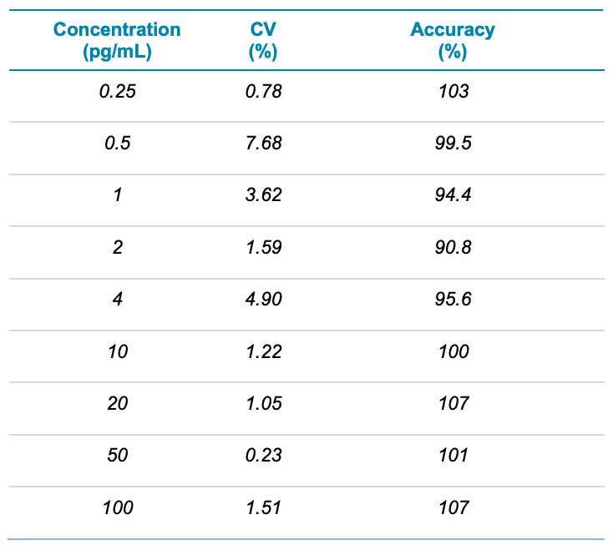The width and height of the screenshot is (613, 550).
Task: Select the CV value 0.78
Action: point(263,91)
